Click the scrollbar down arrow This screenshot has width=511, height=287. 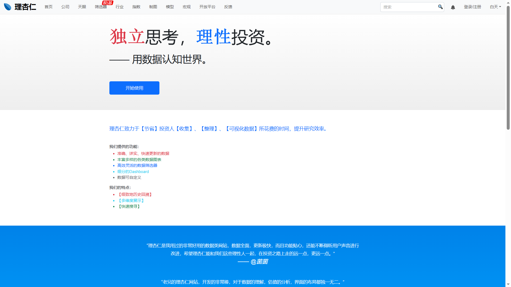tap(508, 284)
